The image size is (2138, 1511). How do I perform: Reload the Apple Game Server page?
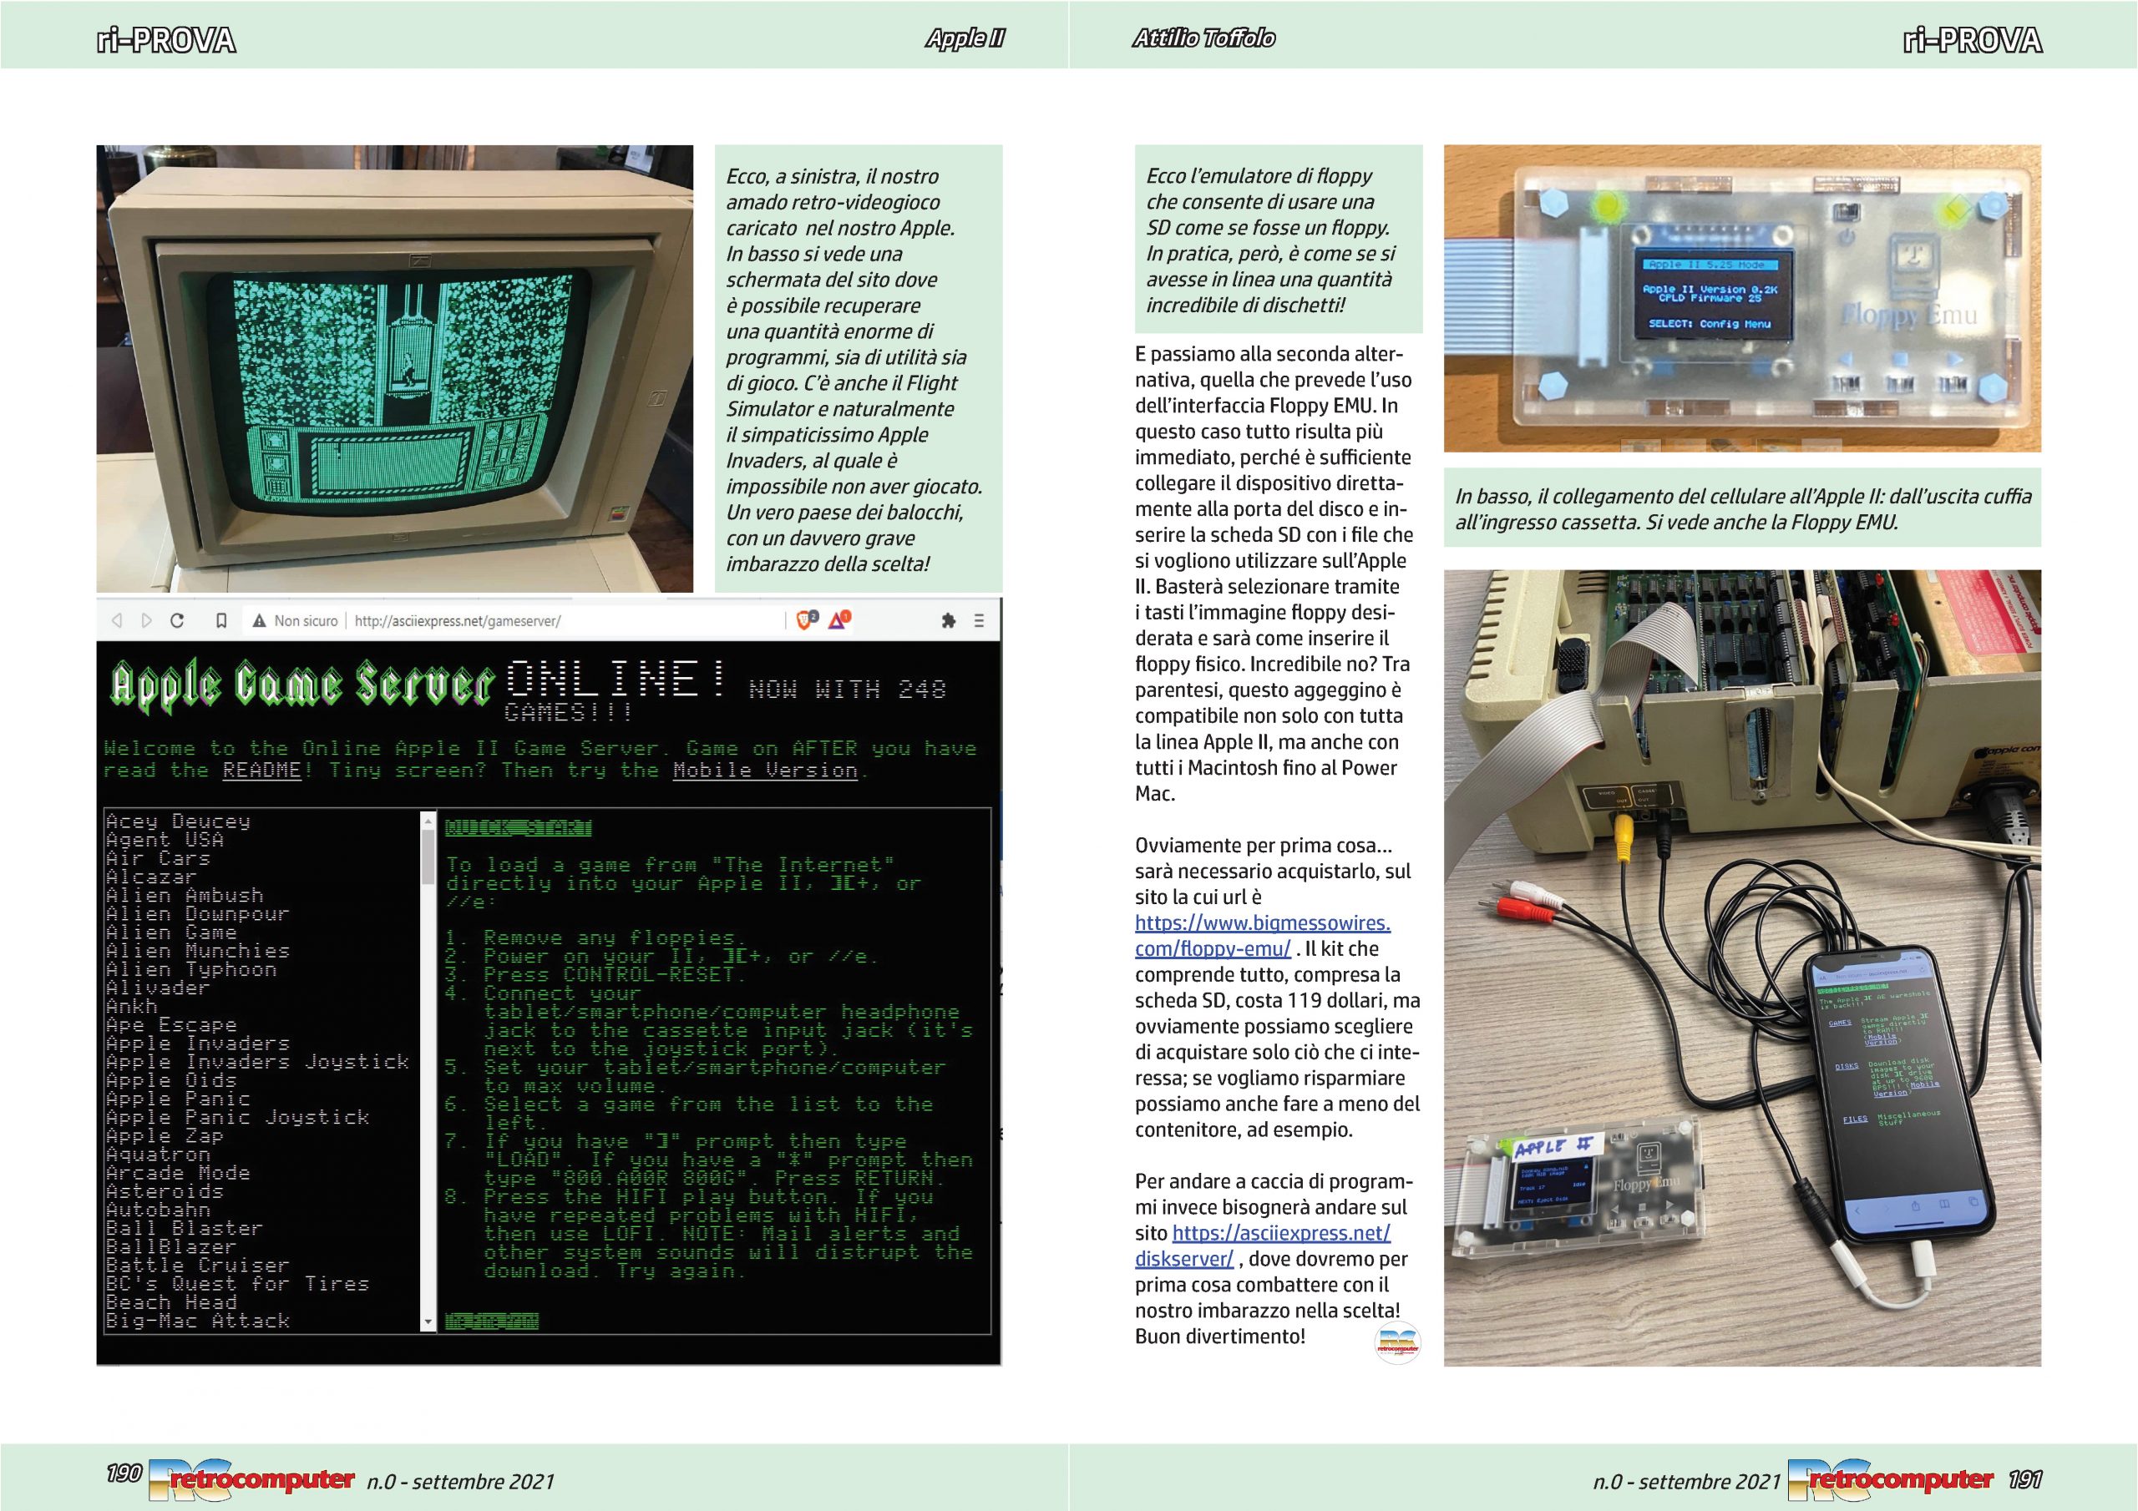click(x=177, y=621)
